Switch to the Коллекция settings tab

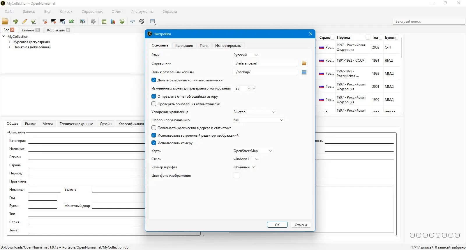(x=184, y=45)
